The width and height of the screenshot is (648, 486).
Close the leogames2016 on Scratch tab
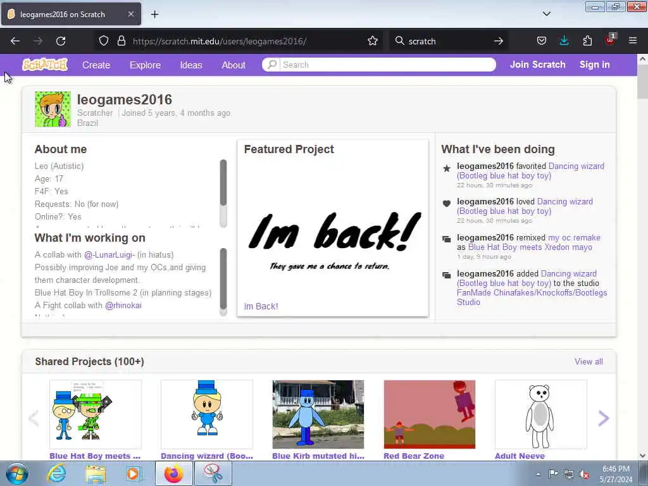click(x=130, y=14)
